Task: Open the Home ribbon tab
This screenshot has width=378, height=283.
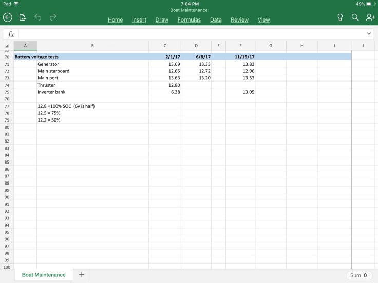Action: tap(115, 20)
